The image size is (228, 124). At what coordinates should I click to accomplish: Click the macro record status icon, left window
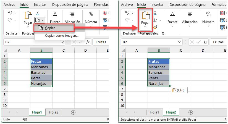(x=25, y=120)
